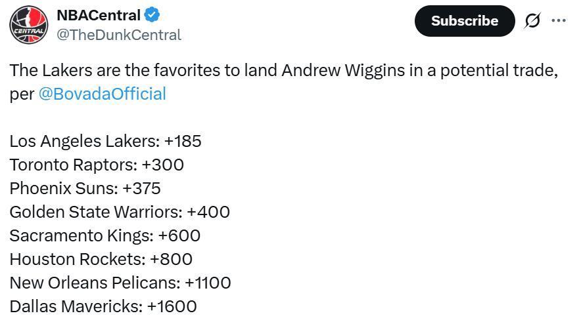
Task: Select the 'potential trade' text in post
Action: pyautogui.click(x=499, y=70)
